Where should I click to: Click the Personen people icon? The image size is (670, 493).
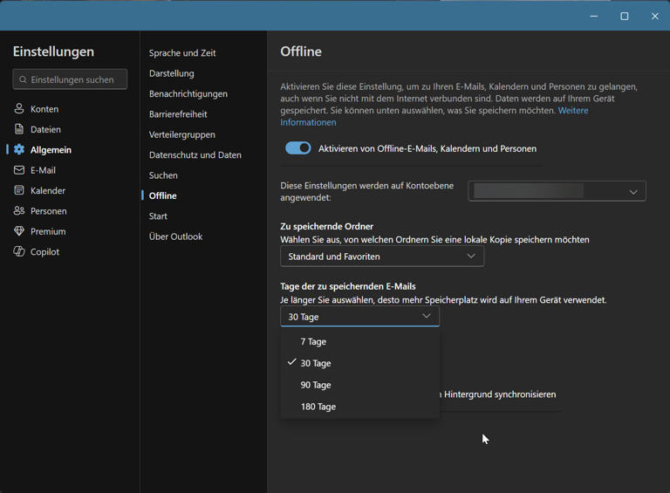point(19,210)
